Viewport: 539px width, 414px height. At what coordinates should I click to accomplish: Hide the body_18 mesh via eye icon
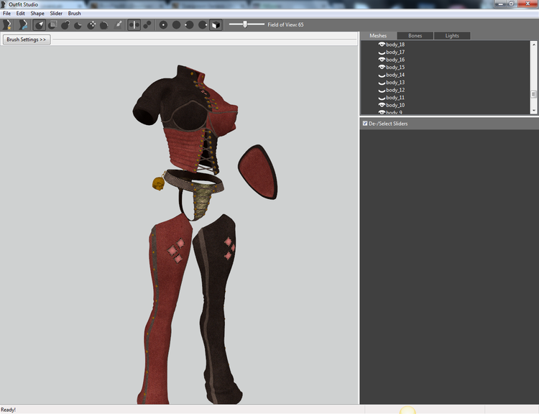382,45
